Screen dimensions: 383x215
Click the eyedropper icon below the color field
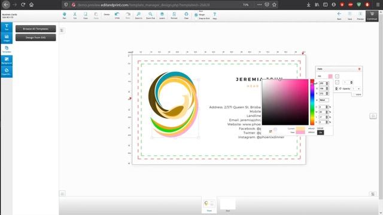pyautogui.click(x=270, y=131)
